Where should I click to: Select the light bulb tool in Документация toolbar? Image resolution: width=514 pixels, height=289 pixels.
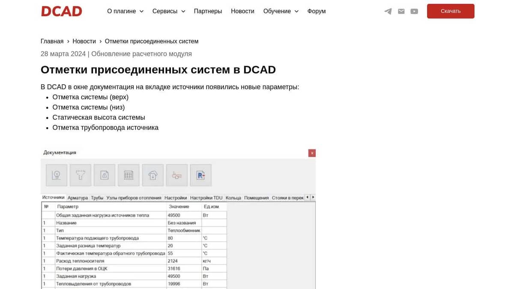[56, 175]
